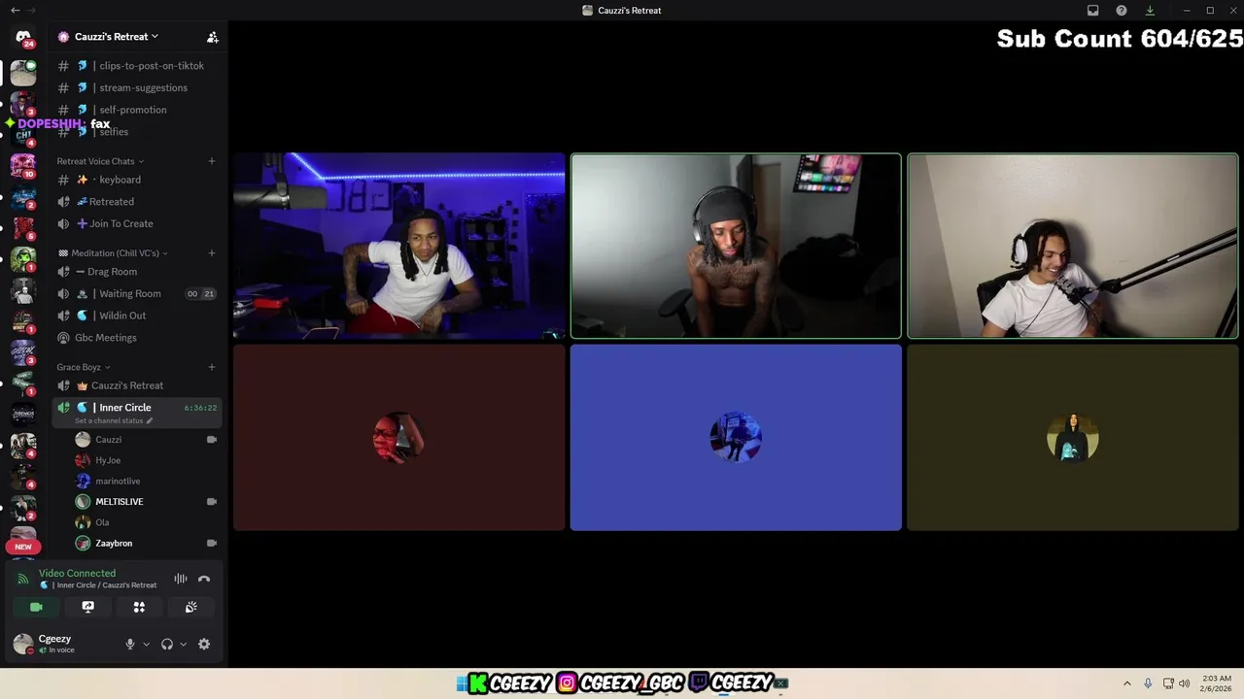
Task: Collapse the Retreat Voice Chats category
Action: pos(100,161)
